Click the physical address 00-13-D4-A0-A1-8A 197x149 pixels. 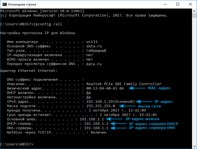pyautogui.click(x=105, y=88)
